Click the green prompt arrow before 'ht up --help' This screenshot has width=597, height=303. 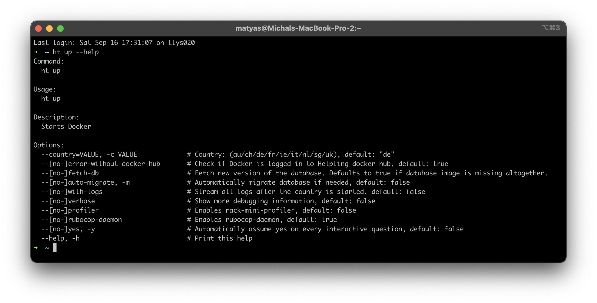36,52
